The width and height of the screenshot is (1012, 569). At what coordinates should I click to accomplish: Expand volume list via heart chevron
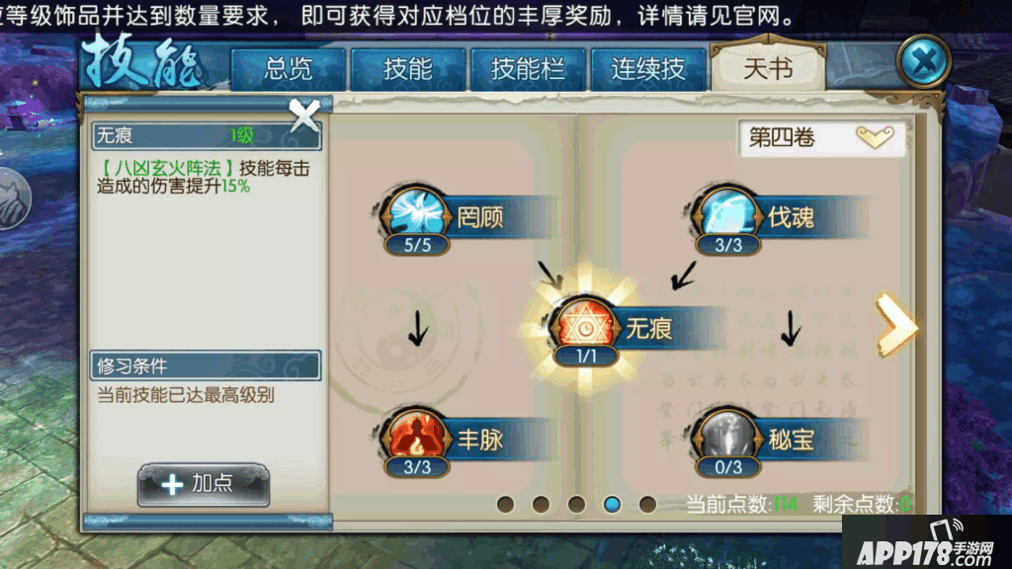pos(875,136)
